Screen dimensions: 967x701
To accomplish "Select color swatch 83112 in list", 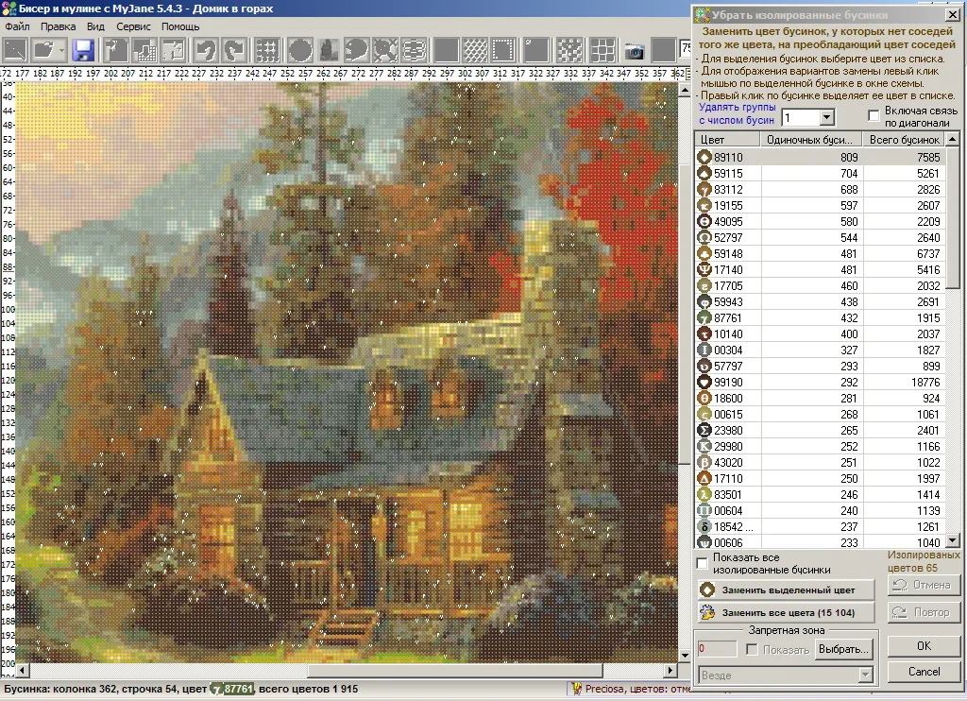I will 704,190.
